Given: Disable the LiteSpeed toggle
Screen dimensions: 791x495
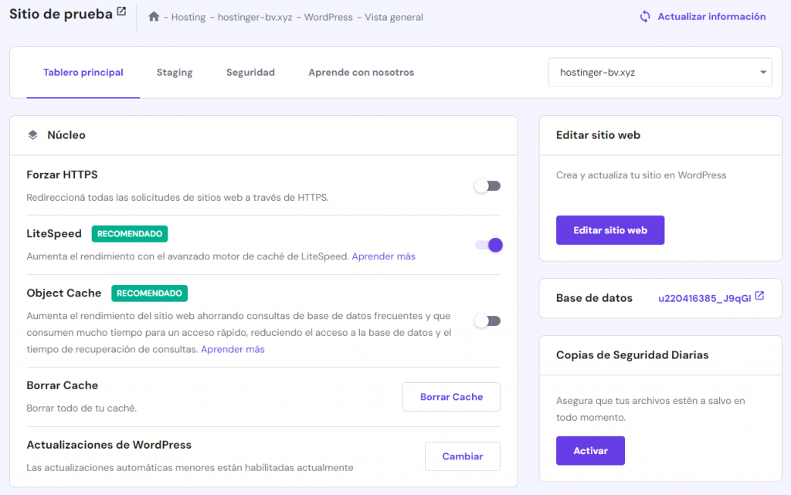Looking at the screenshot, I should [x=489, y=245].
